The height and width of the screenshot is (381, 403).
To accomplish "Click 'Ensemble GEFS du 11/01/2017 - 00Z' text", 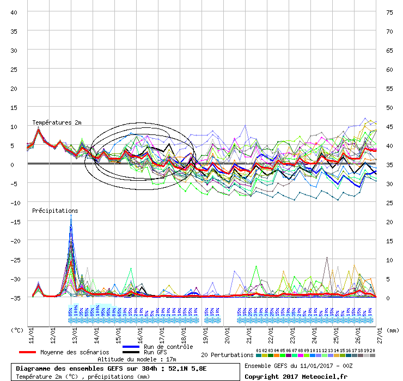I will 298,366.
